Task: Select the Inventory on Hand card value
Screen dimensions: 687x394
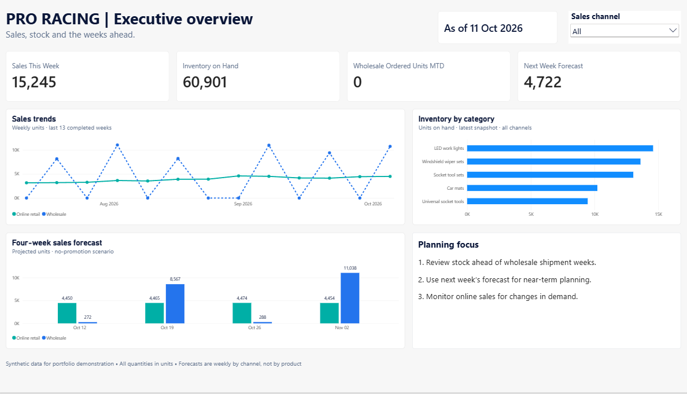Action: click(205, 82)
